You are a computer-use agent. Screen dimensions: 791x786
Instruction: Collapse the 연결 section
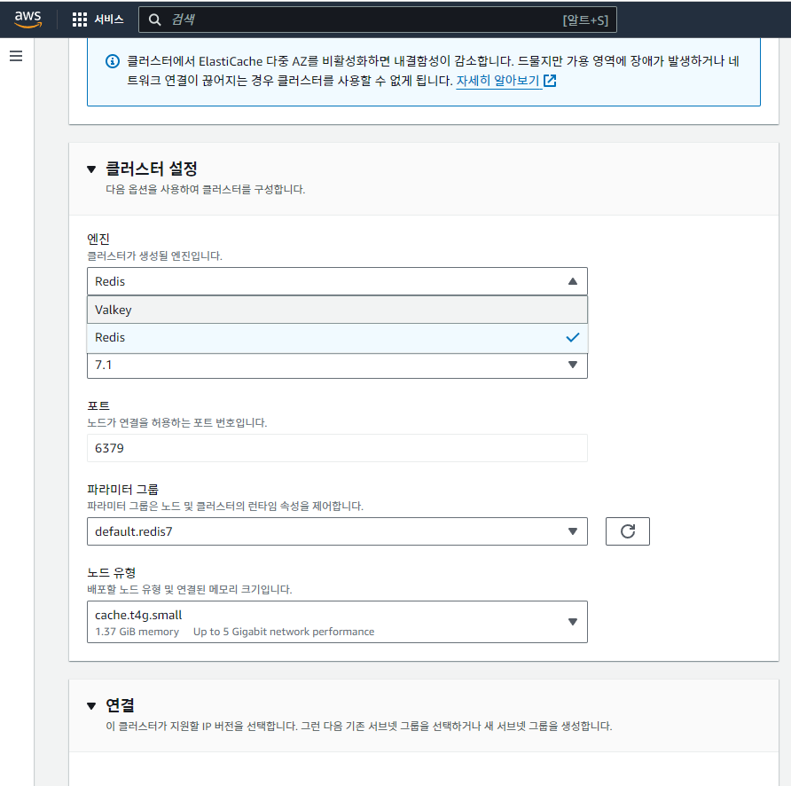(x=91, y=706)
